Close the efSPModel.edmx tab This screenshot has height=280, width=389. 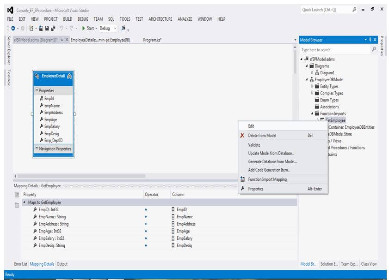click(67, 40)
